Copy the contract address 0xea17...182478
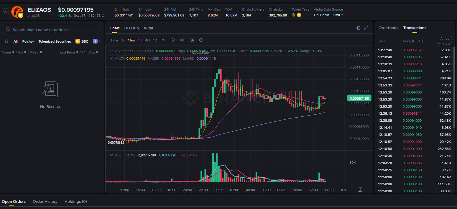This screenshot has width=457, height=209. tap(103, 16)
